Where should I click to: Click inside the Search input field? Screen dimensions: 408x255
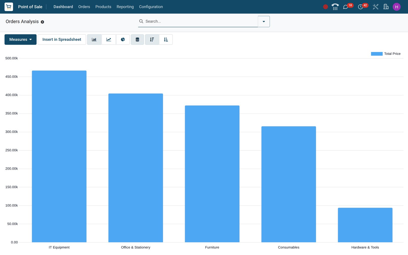coord(201,21)
